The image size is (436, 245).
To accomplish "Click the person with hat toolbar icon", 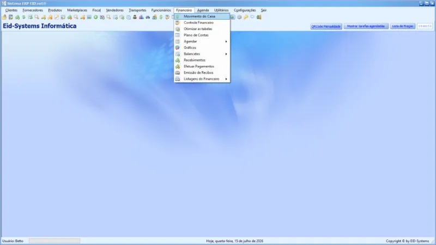I will click(x=135, y=17).
